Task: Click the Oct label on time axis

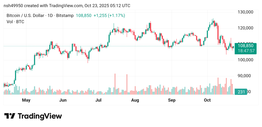Action: 207,100
